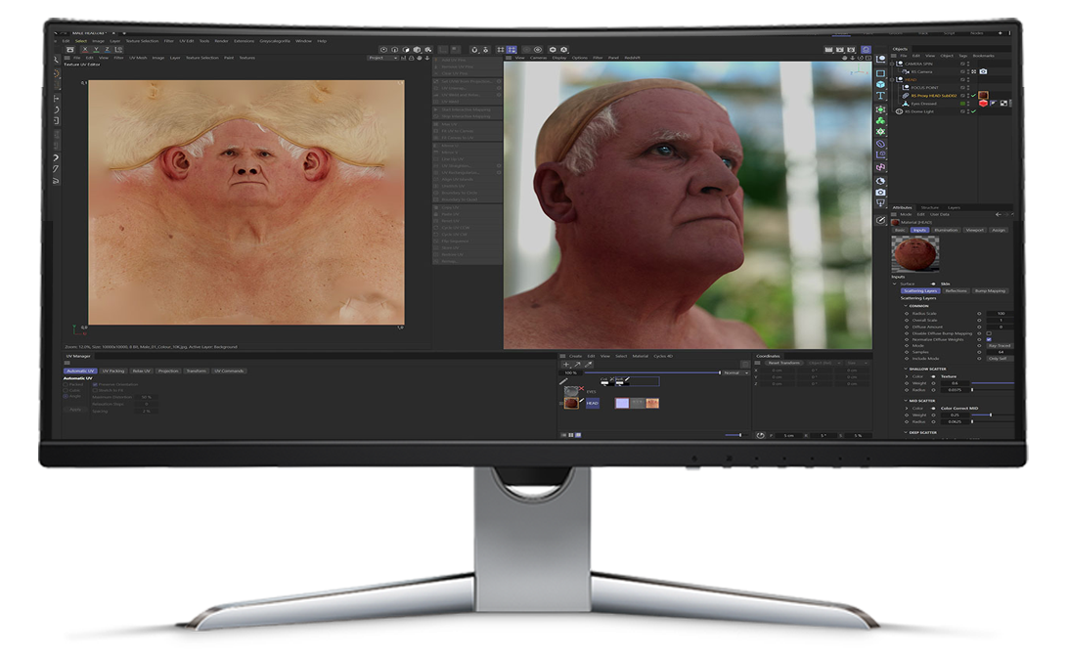
Task: Click the Bump Mapping button
Action: (x=990, y=291)
